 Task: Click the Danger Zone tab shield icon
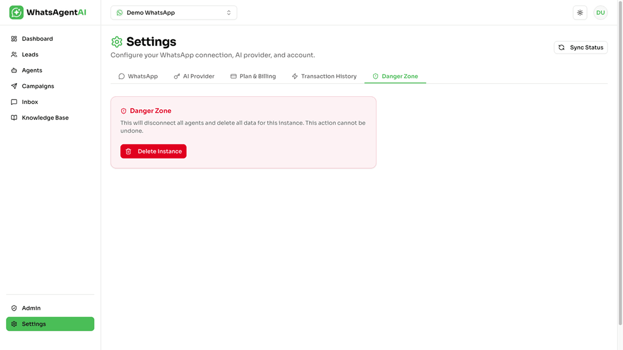(376, 76)
